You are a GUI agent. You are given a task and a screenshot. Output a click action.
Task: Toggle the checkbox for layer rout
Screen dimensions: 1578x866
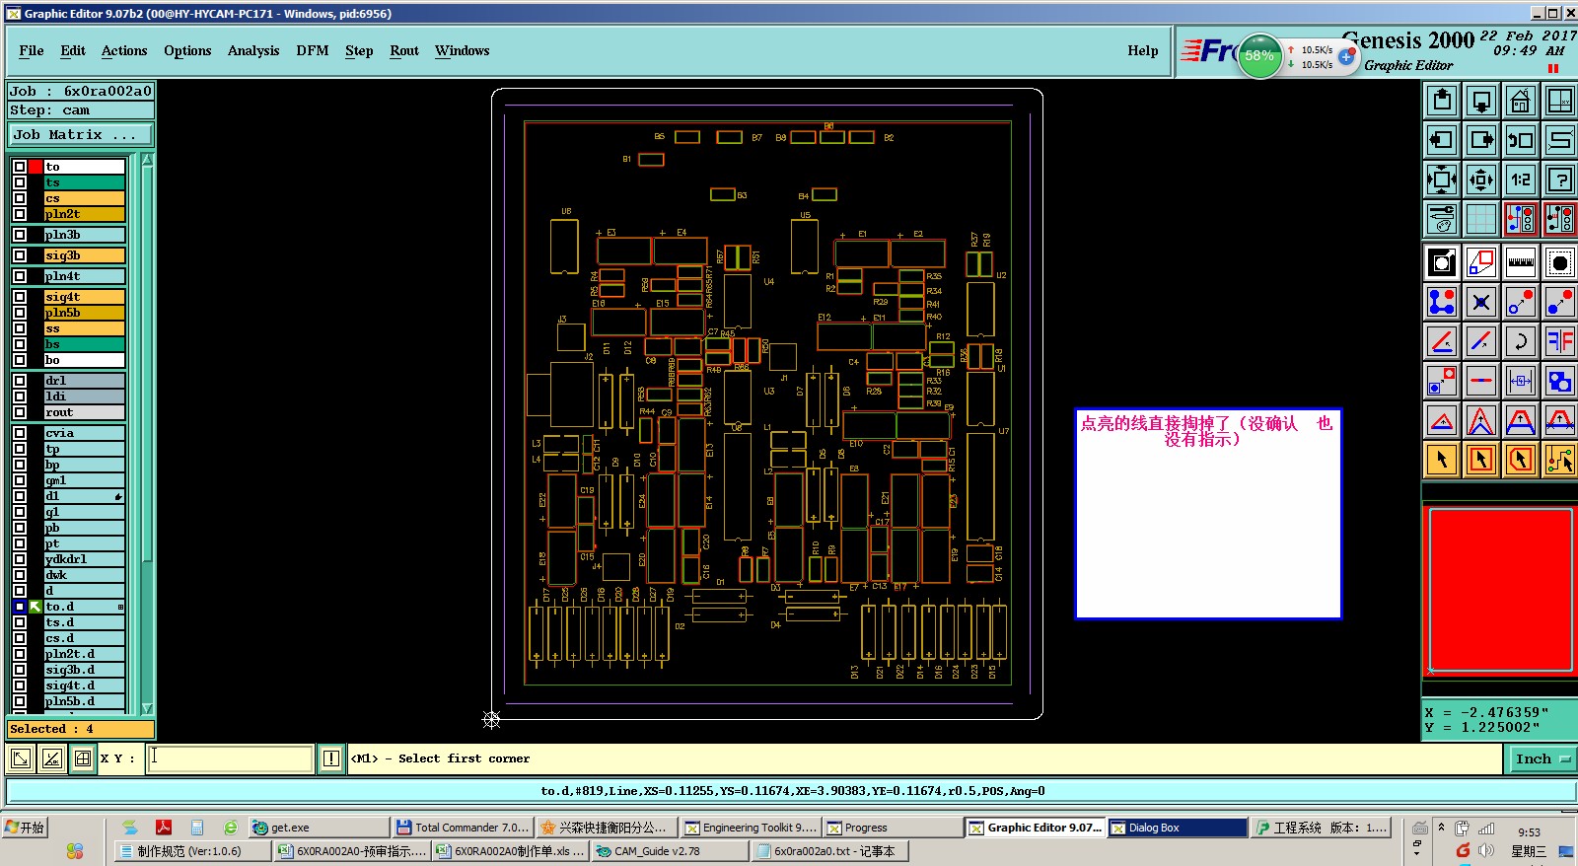[x=20, y=412]
